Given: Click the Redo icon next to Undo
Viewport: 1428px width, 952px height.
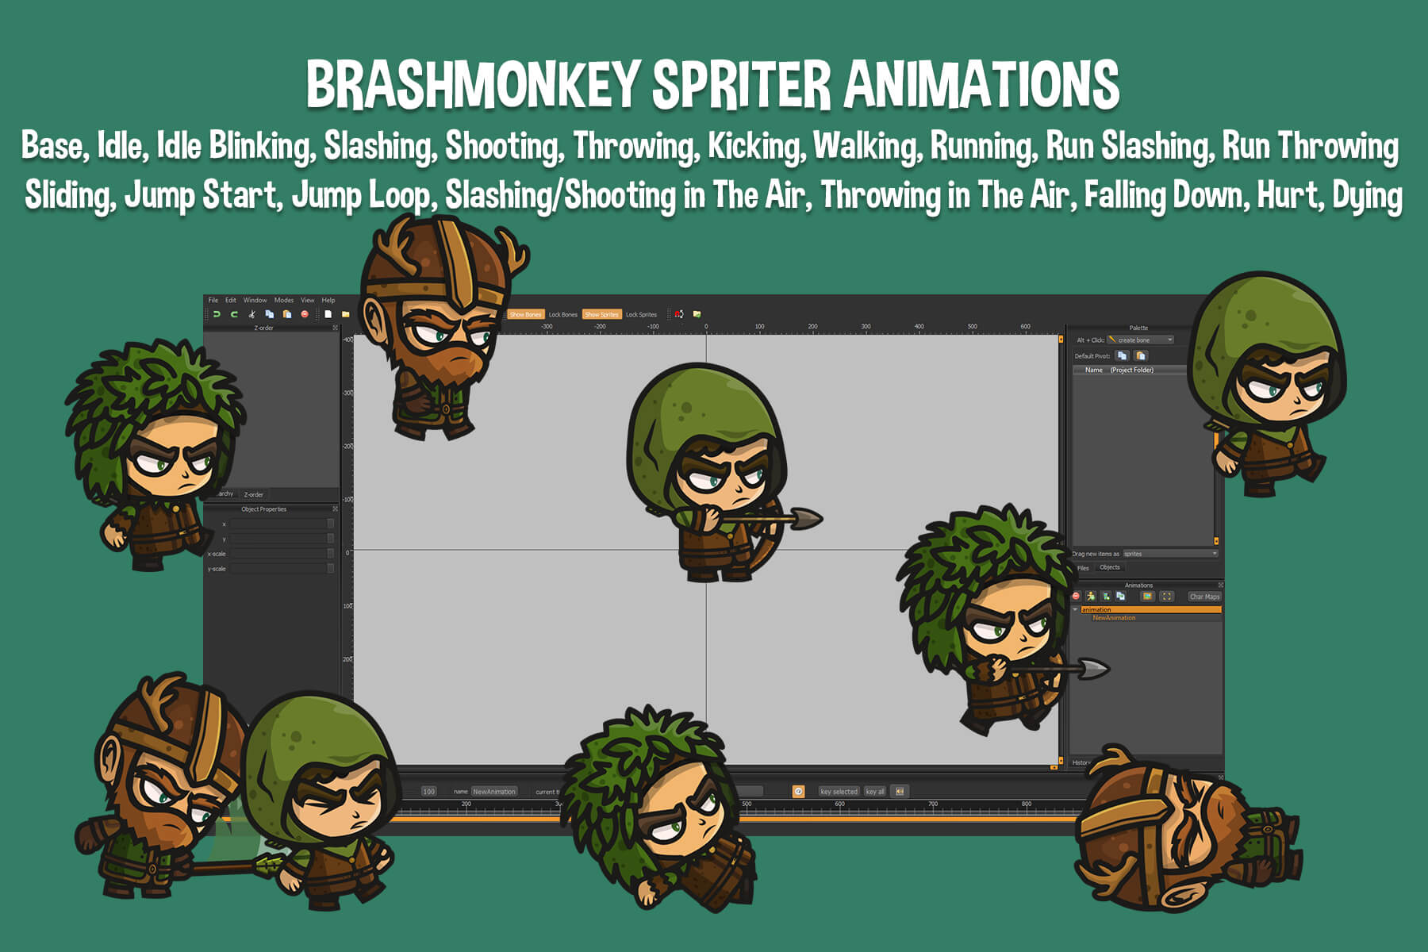Looking at the screenshot, I should click(x=234, y=314).
